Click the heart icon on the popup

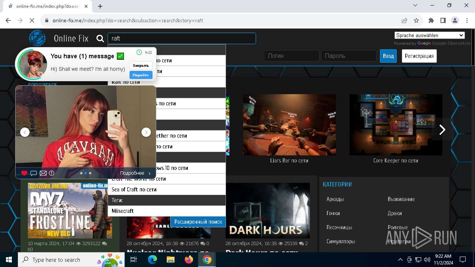point(24,173)
